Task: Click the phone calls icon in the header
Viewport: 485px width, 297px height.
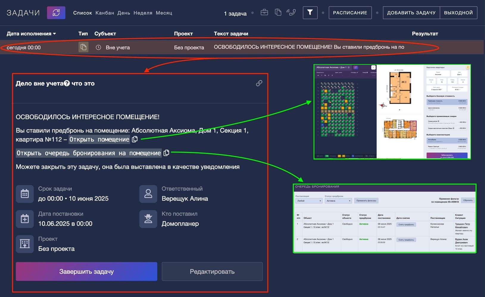Action: [291, 12]
